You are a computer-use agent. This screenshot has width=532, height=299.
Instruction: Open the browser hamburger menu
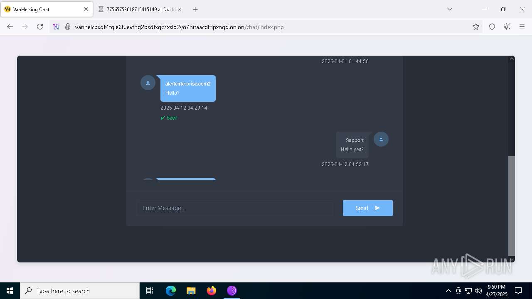[522, 27]
